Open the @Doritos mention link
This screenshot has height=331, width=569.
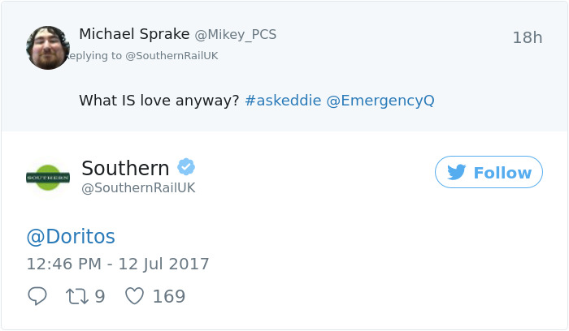click(x=71, y=237)
